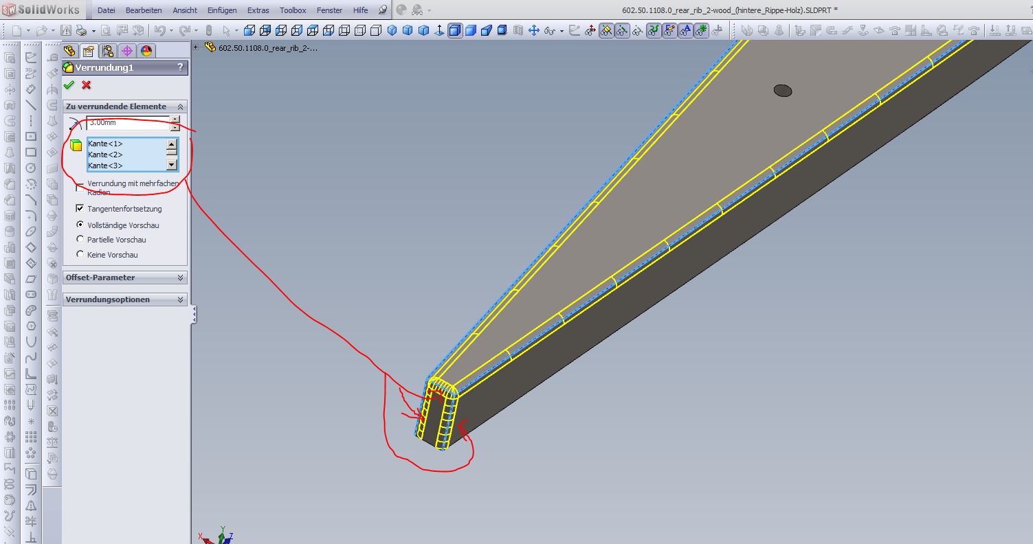Screen dimensions: 1033x544
Task: Select Kante<2> in the edge list
Action: (105, 155)
